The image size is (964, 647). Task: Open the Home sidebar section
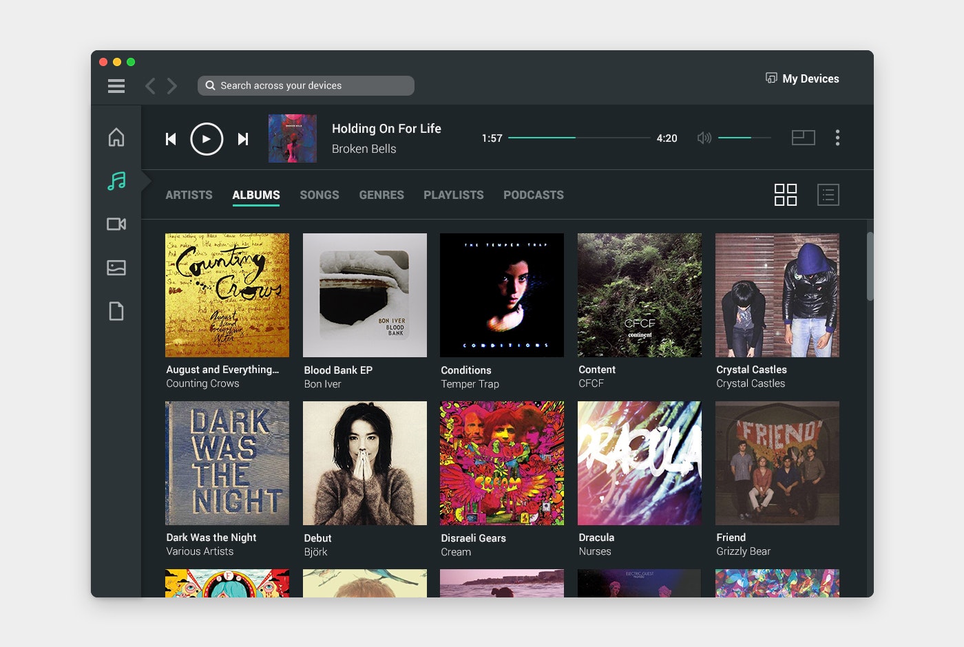[x=116, y=137]
